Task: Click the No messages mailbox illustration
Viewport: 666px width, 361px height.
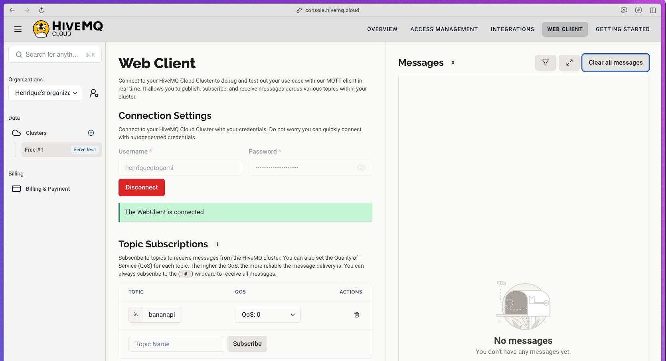Action: click(x=523, y=306)
